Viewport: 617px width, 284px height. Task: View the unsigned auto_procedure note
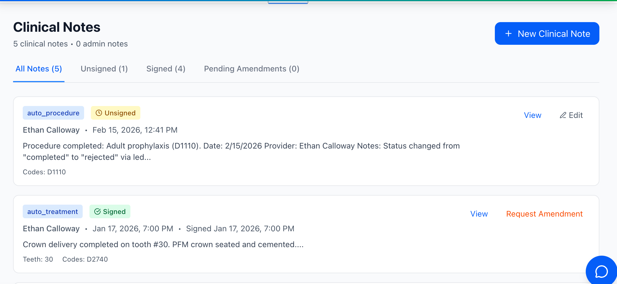click(x=532, y=115)
